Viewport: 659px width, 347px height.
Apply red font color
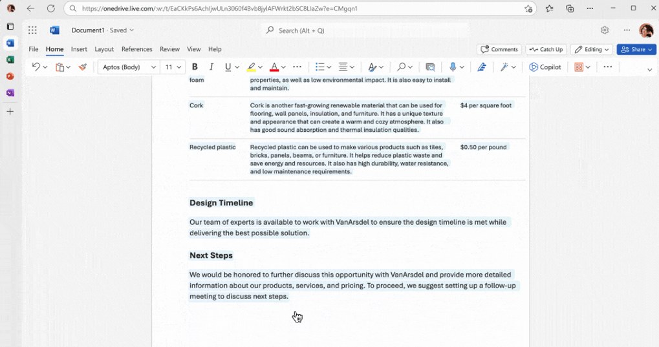[274, 67]
